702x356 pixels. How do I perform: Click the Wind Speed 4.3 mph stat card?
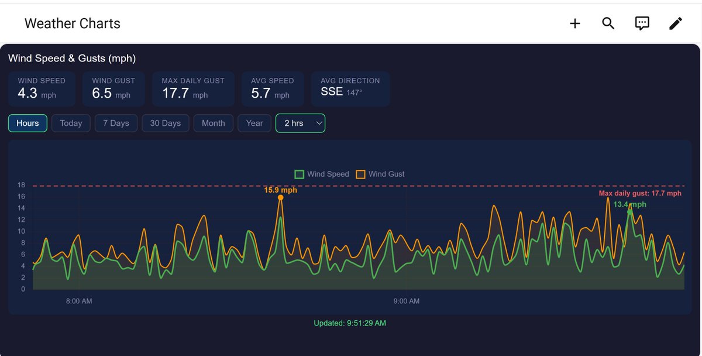[42, 89]
